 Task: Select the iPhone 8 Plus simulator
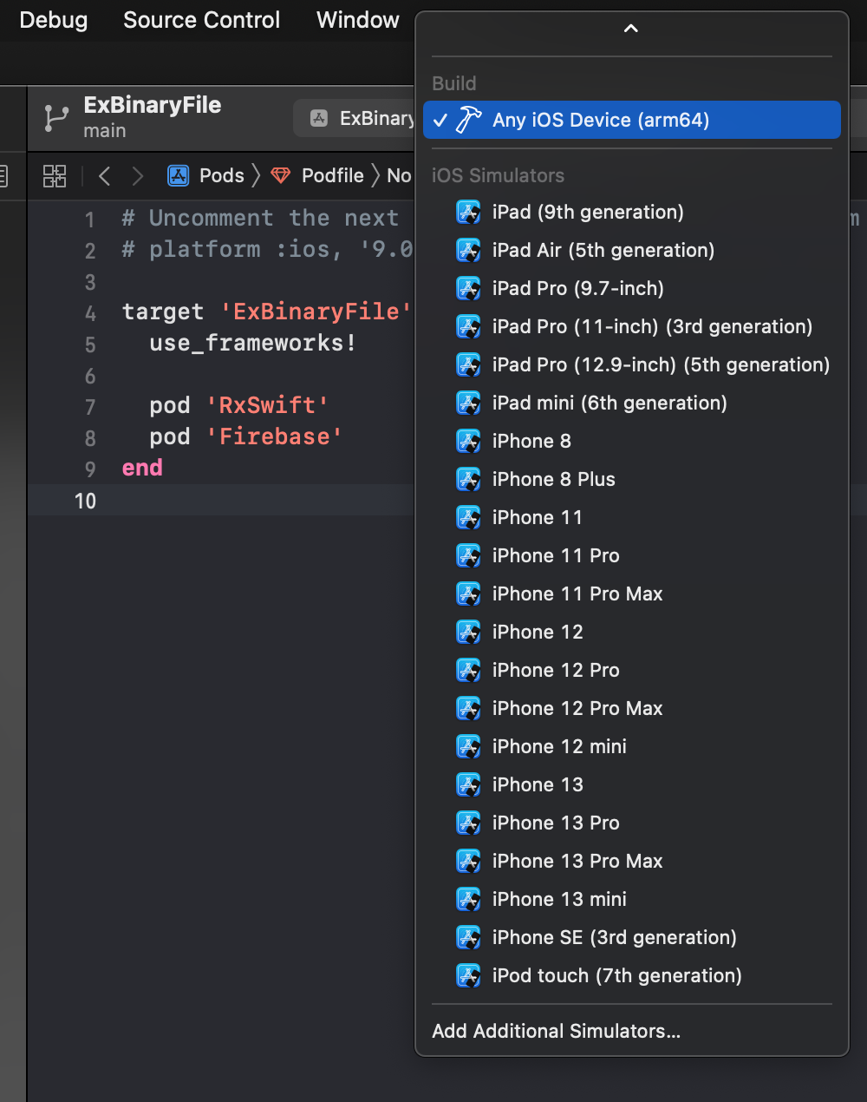632,479
